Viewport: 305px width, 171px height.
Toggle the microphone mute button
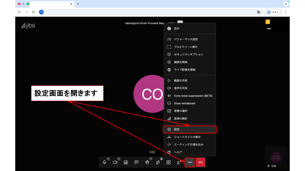pyautogui.click(x=105, y=162)
